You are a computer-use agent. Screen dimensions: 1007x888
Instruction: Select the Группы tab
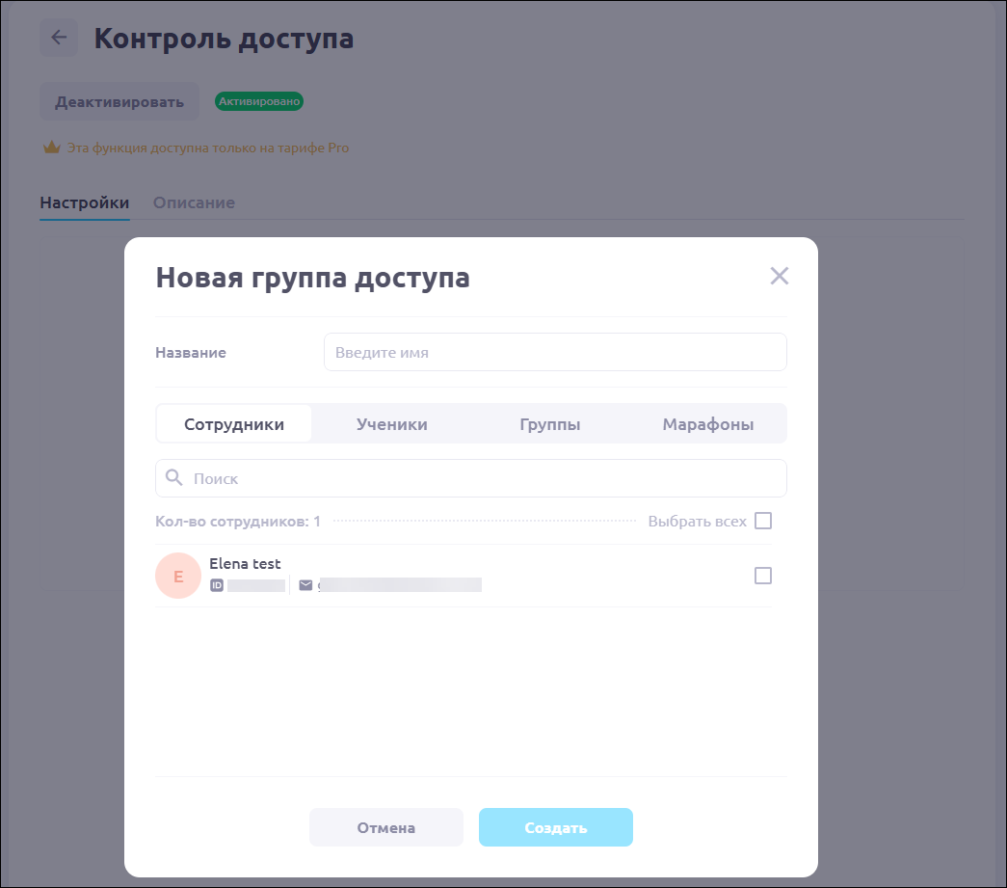[549, 424]
